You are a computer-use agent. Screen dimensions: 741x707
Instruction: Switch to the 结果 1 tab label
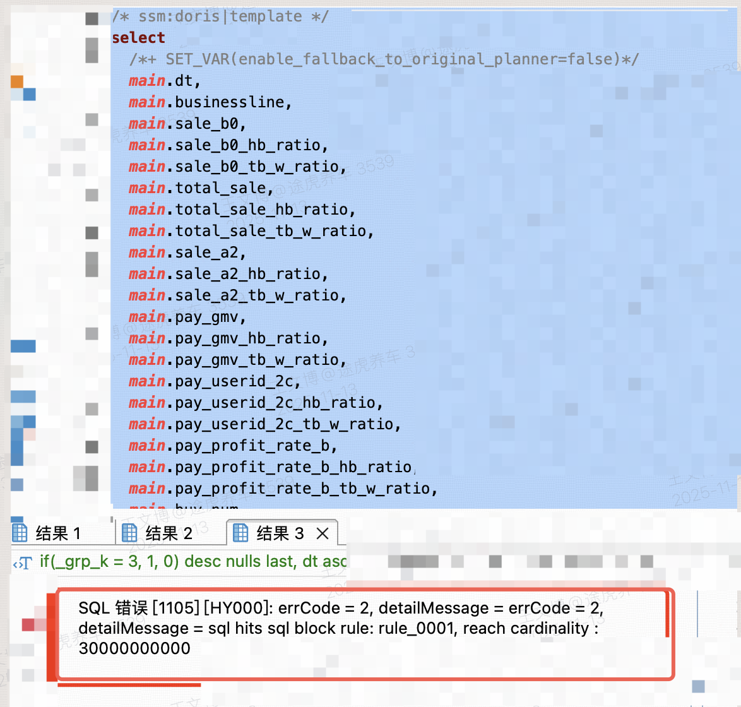tap(58, 534)
